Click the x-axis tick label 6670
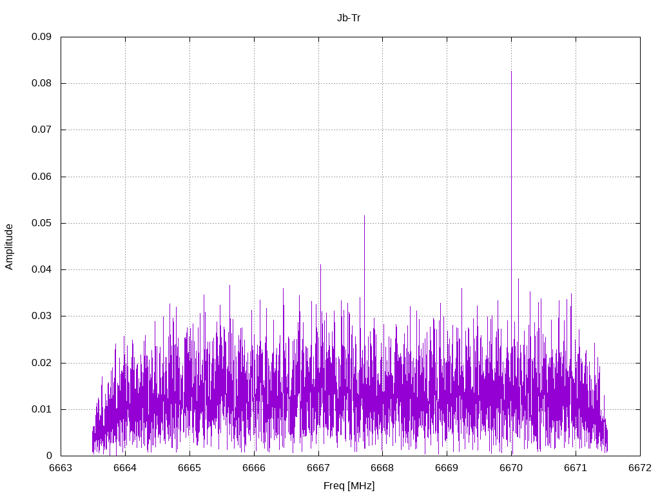 tap(511, 468)
